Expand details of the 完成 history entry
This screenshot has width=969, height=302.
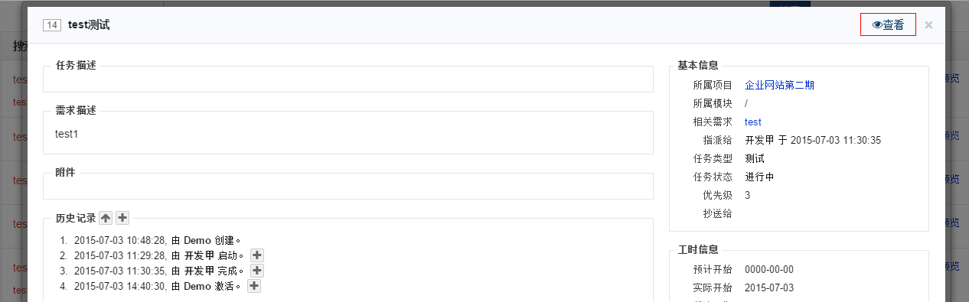[257, 271]
